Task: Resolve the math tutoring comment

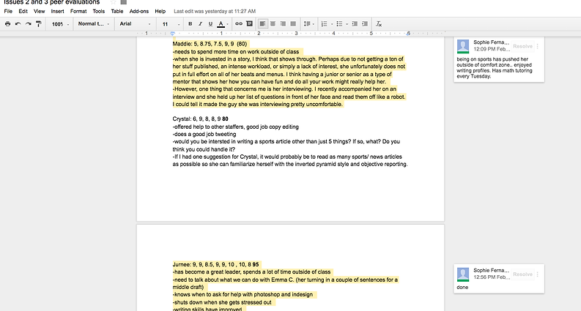Action: tap(522, 46)
